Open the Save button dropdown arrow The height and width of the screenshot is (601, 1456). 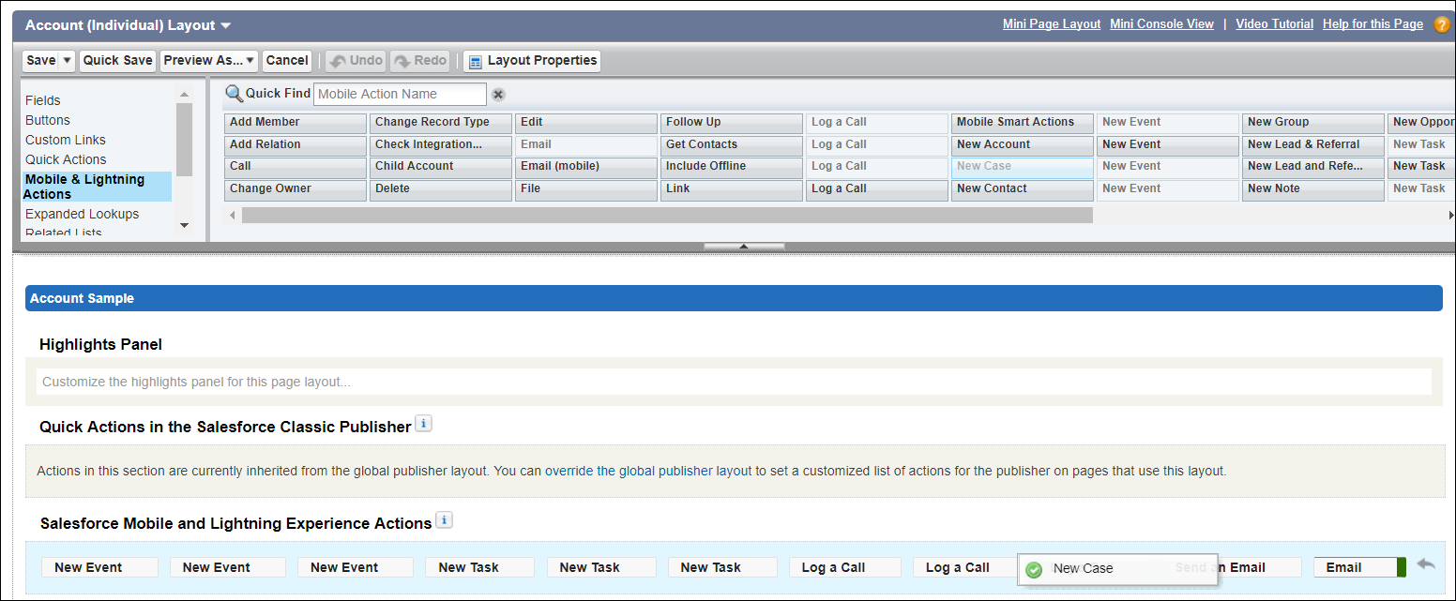tap(67, 61)
